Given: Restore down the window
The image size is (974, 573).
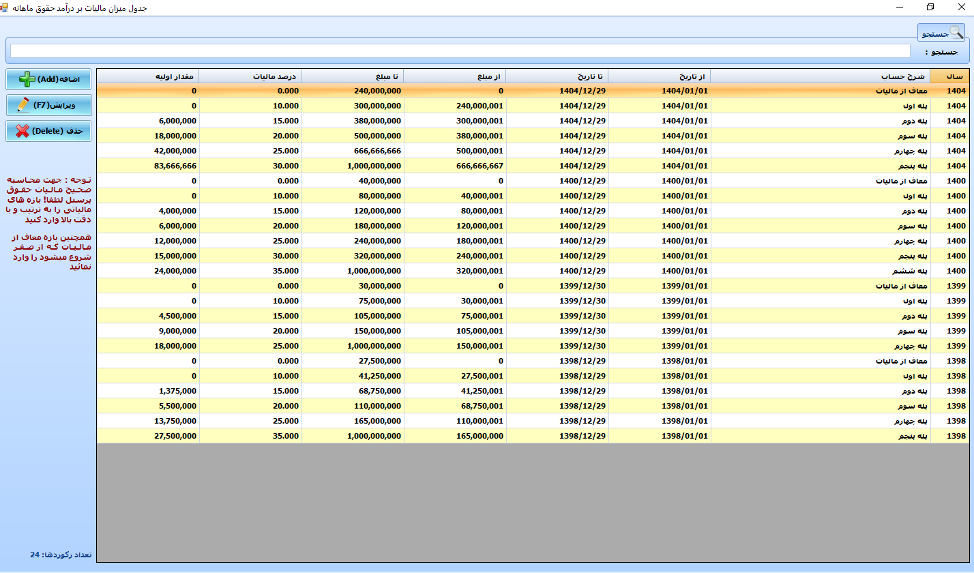Looking at the screenshot, I should (x=930, y=8).
